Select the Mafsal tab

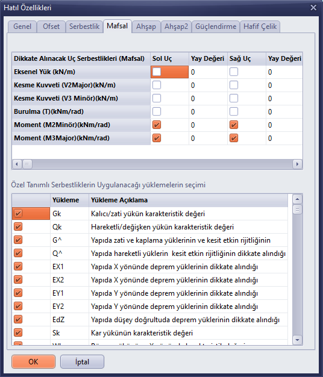118,26
